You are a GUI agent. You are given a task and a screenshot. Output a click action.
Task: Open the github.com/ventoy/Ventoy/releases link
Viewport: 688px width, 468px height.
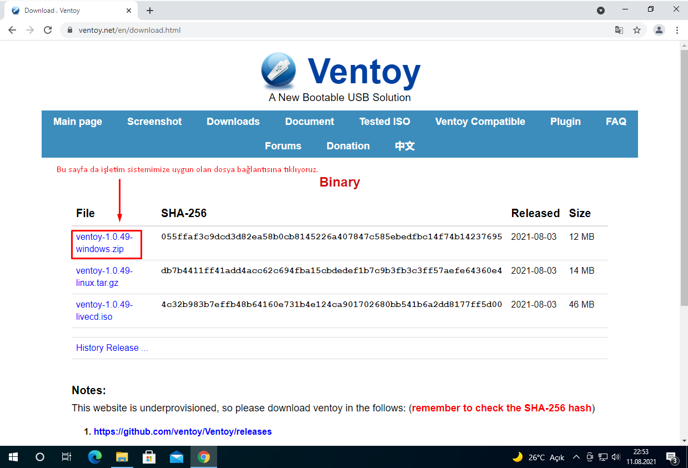pyautogui.click(x=183, y=431)
